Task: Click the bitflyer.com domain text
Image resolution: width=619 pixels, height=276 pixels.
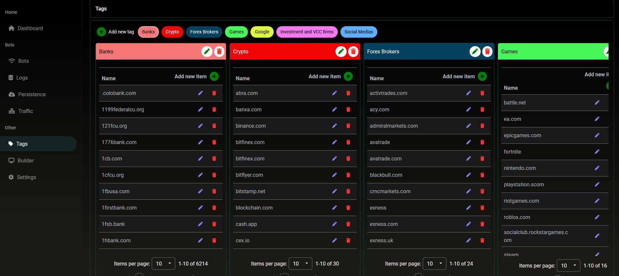Action: 249,175
